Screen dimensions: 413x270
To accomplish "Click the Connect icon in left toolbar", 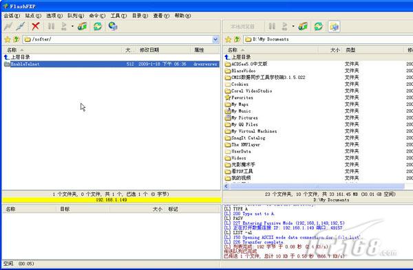I will 8,26.
